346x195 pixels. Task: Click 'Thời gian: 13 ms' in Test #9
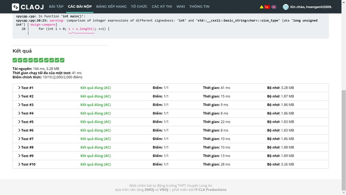[x=217, y=156]
